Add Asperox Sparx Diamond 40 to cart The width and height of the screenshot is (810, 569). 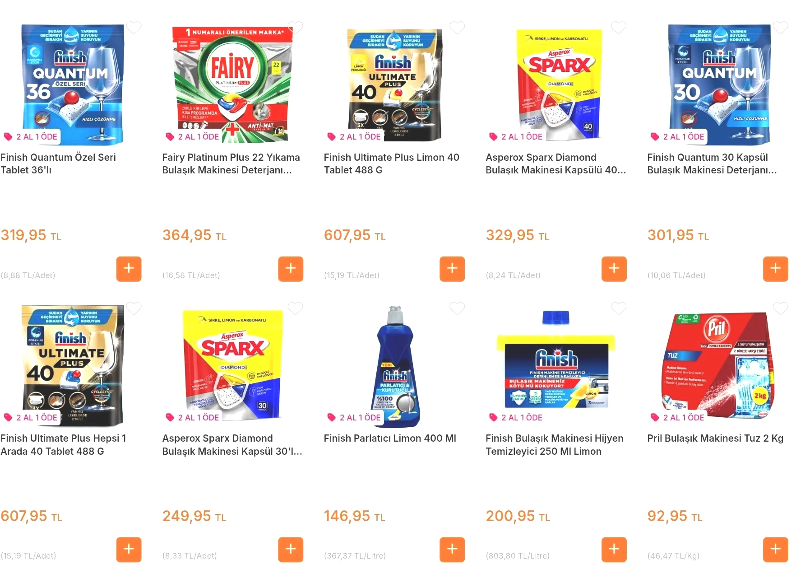614,269
